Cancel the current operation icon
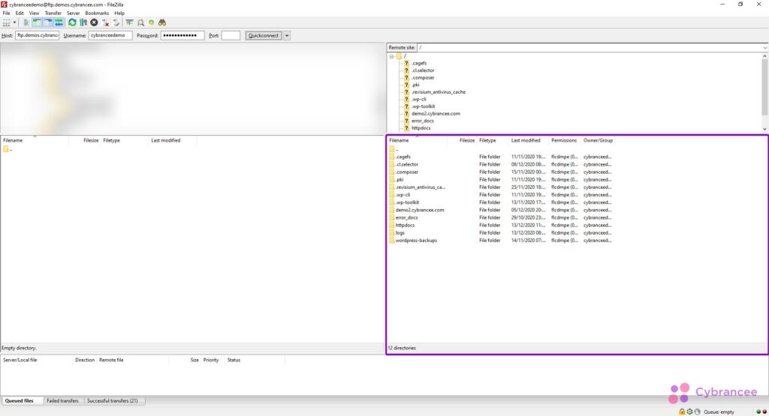The width and height of the screenshot is (769, 416). (94, 22)
